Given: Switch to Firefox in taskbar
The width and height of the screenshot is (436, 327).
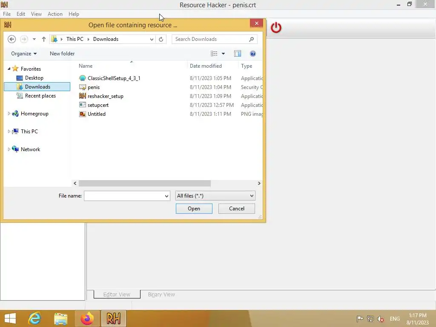Looking at the screenshot, I should (x=87, y=318).
